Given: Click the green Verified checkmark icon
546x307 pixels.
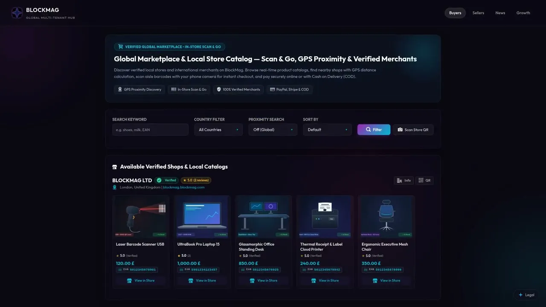Looking at the screenshot, I should coord(159,180).
